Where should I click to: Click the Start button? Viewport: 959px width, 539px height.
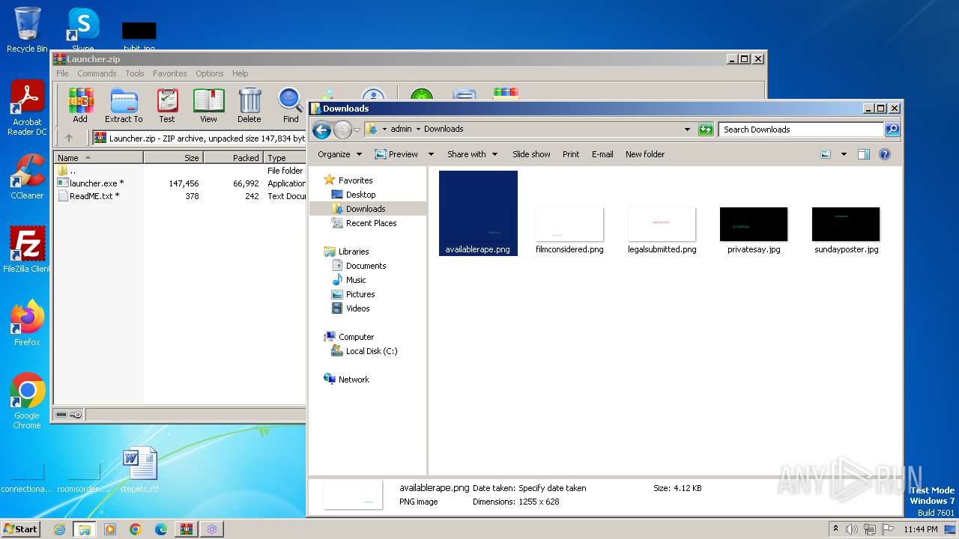click(x=20, y=529)
